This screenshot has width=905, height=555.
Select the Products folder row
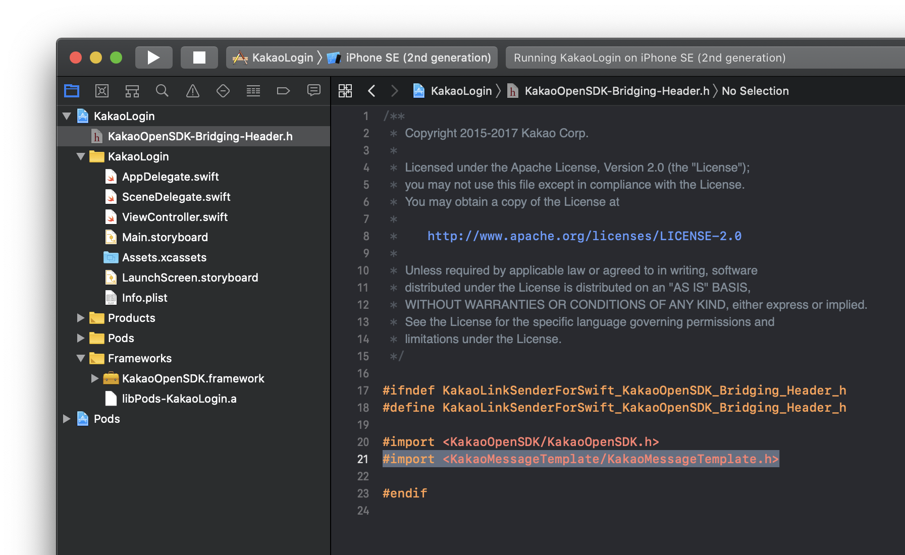[194, 318]
